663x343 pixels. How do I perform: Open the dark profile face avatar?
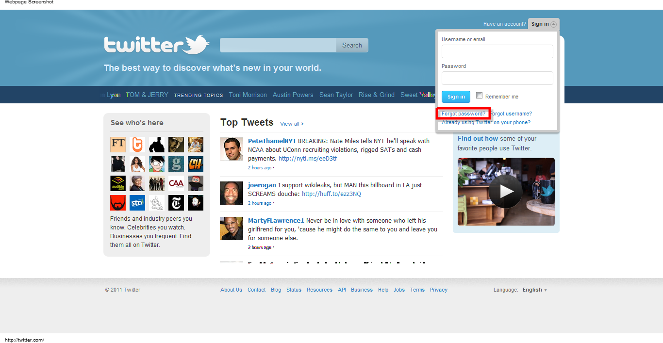coord(196,203)
